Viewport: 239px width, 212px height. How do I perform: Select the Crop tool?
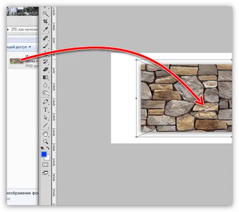45,21
